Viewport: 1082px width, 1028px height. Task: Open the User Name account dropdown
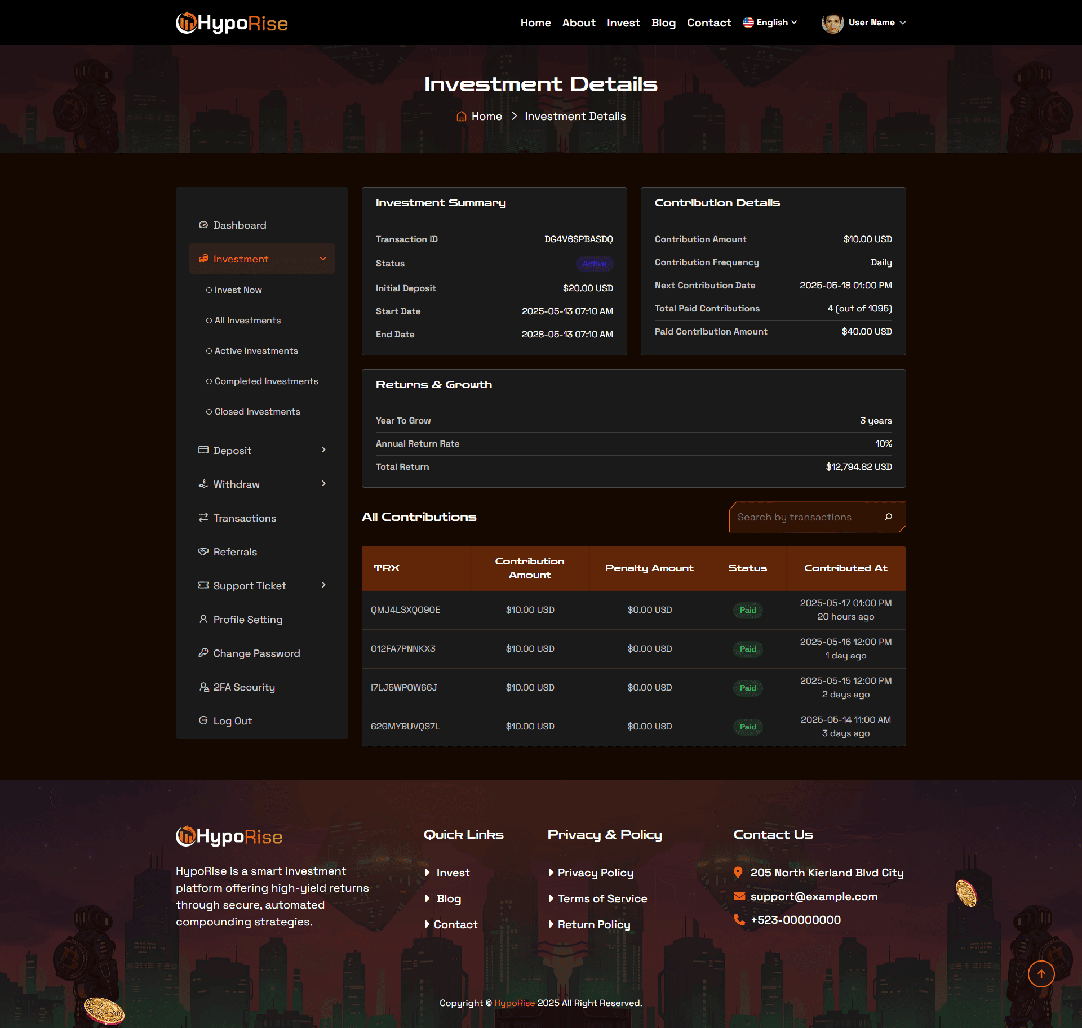[863, 23]
